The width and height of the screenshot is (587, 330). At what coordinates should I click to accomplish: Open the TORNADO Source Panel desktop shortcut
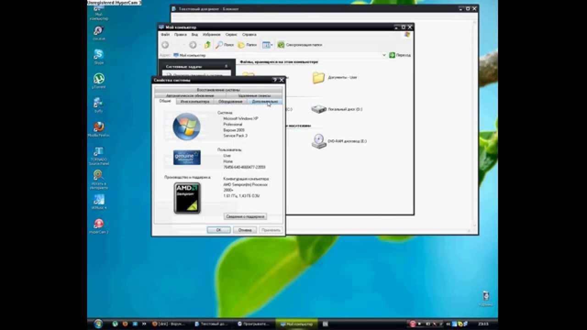tap(99, 155)
